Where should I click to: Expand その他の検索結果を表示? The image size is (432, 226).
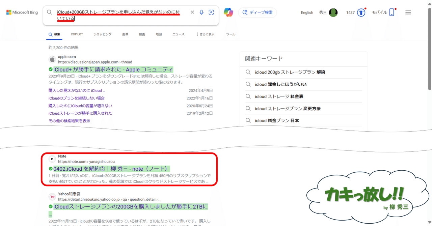[69, 120]
